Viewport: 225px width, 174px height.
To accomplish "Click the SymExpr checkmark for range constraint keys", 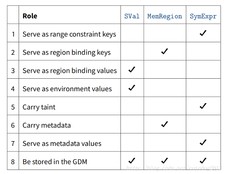I will pyautogui.click(x=203, y=33).
